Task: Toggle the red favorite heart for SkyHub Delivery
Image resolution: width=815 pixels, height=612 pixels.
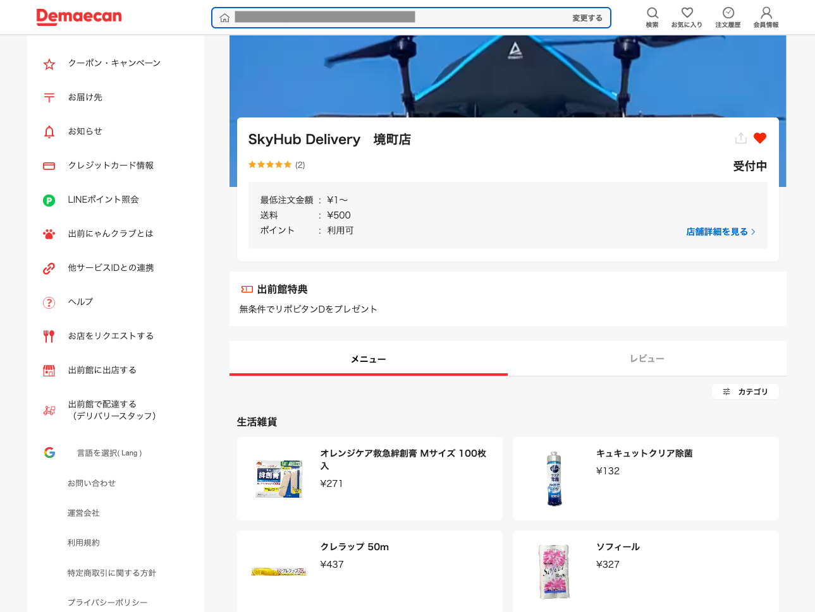Action: [759, 138]
